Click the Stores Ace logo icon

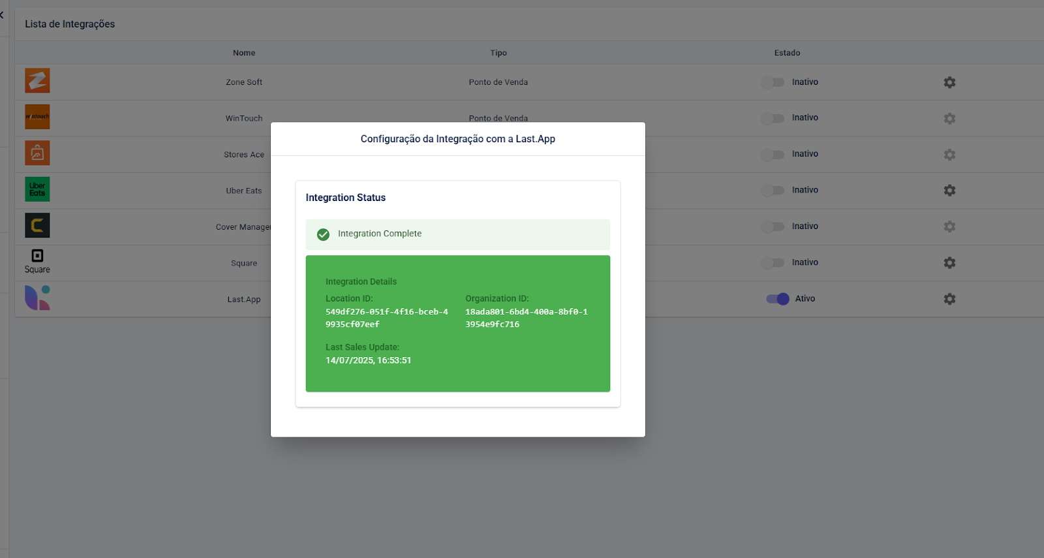pos(37,153)
